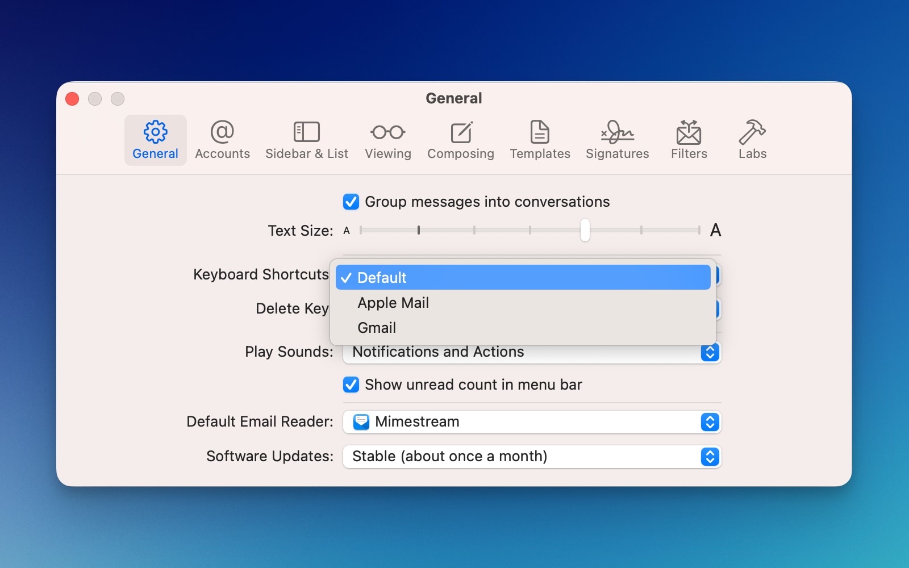Open the Viewing glasses tab
The image size is (909, 568).
[388, 140]
